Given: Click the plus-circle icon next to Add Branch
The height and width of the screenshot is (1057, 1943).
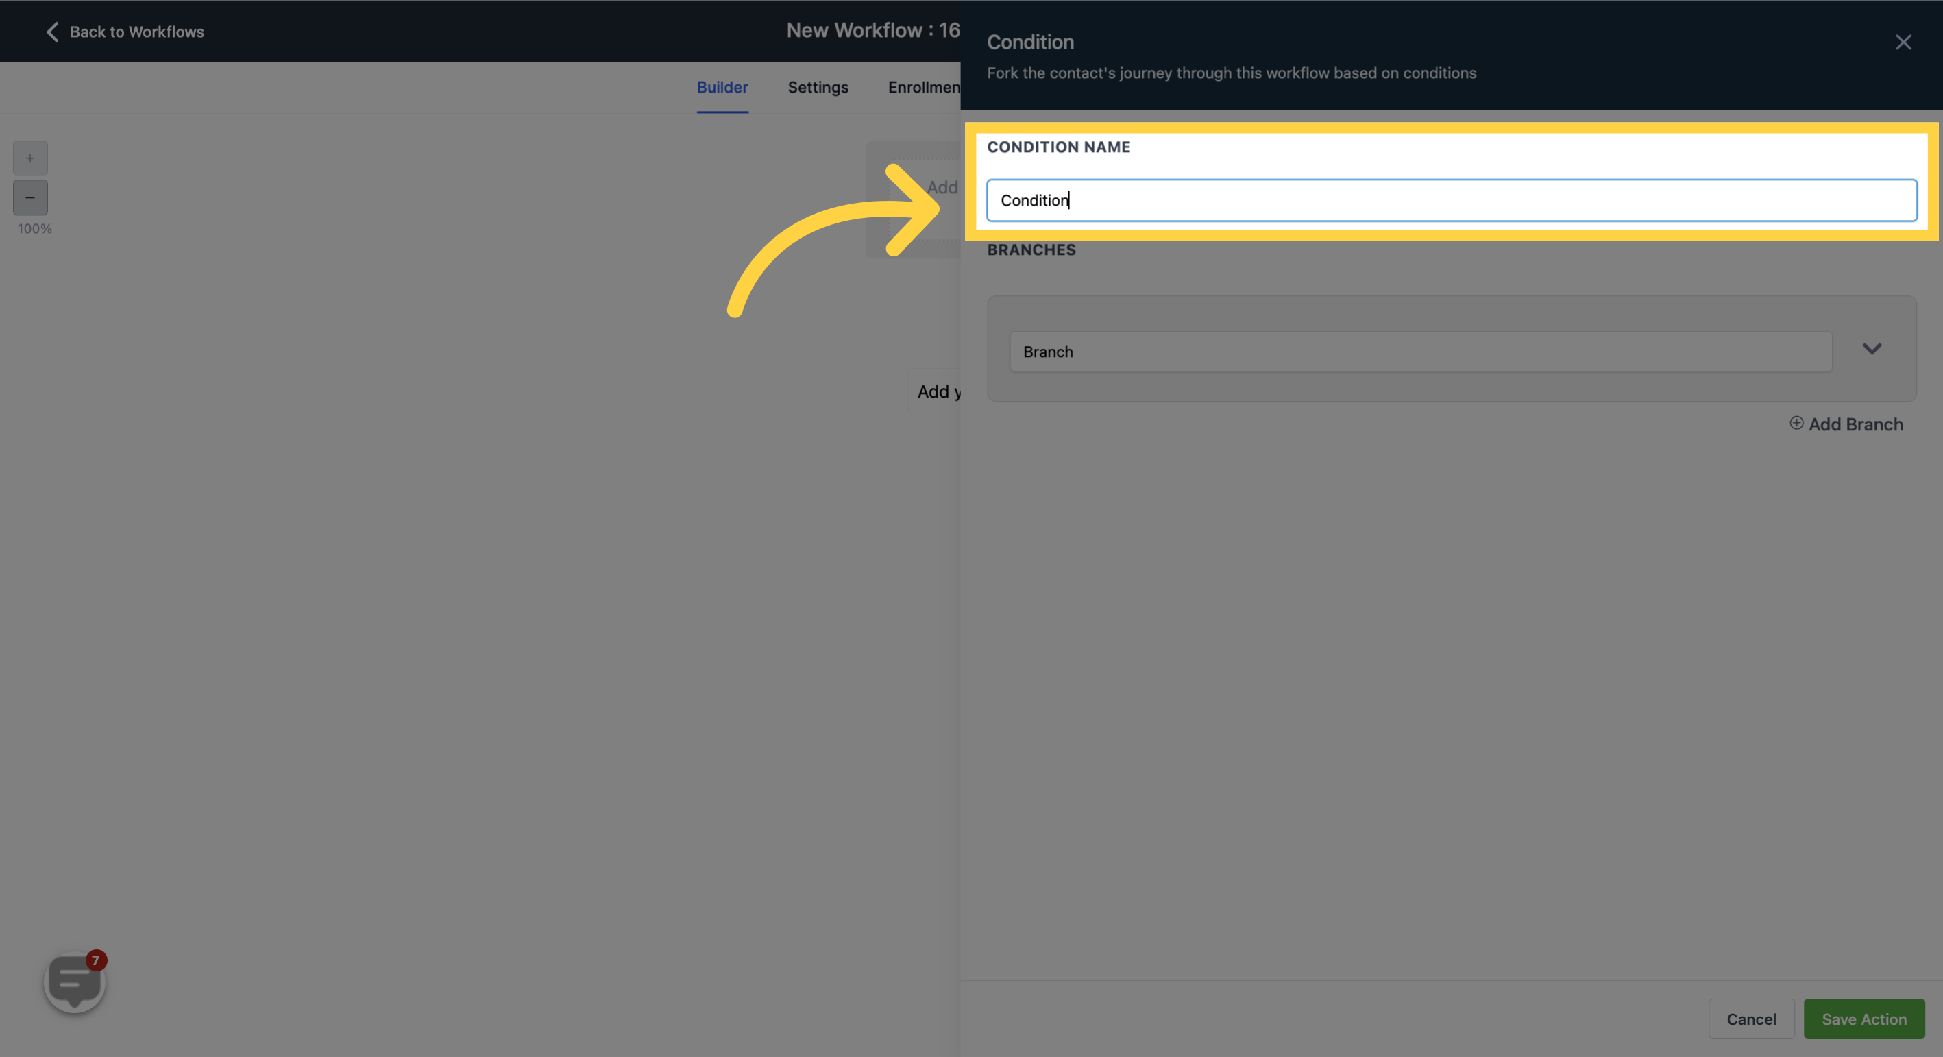Looking at the screenshot, I should pyautogui.click(x=1796, y=423).
